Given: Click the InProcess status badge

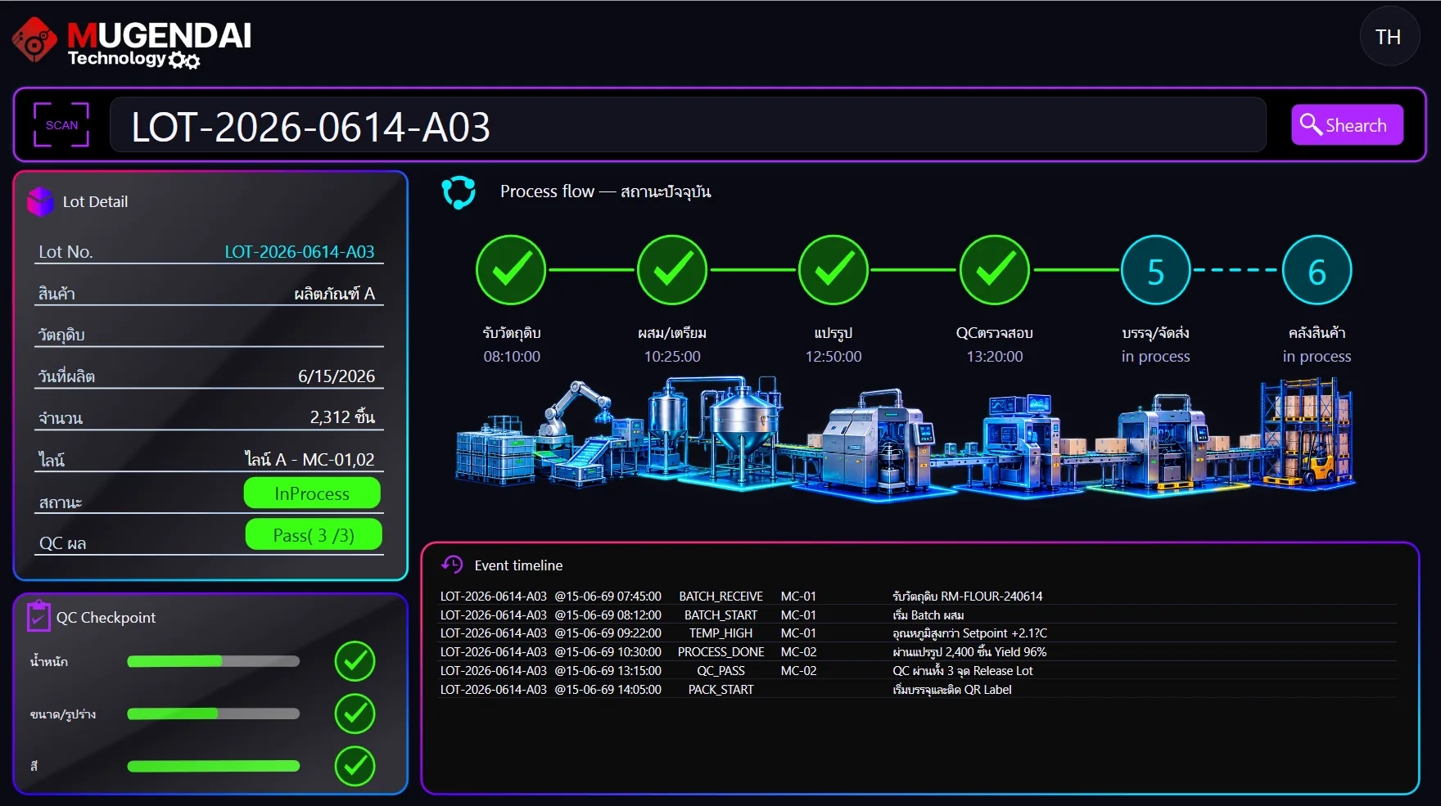Looking at the screenshot, I should [x=312, y=493].
